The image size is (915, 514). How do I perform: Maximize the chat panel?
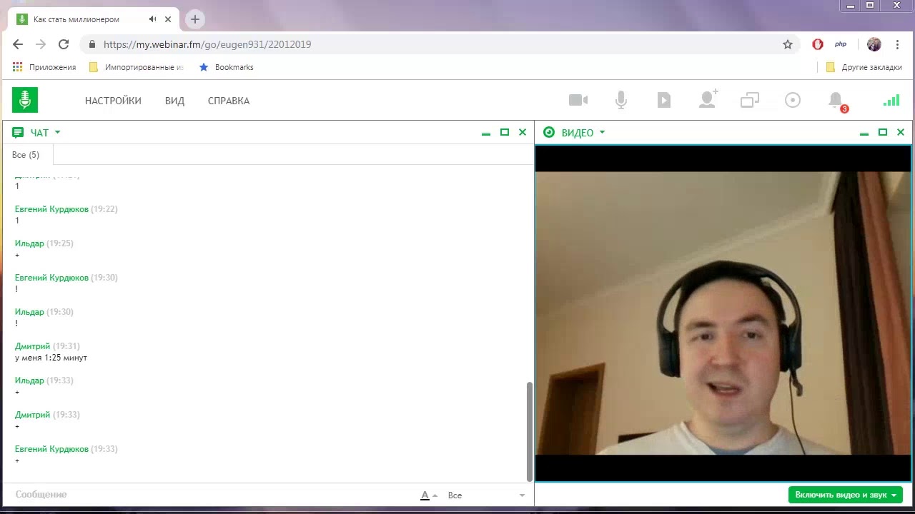tap(505, 132)
